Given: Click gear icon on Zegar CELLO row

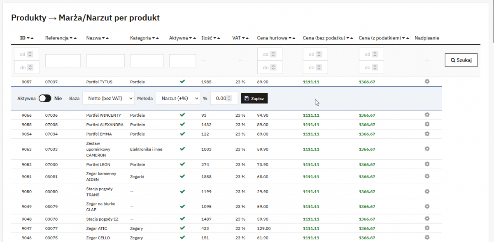Looking at the screenshot, I should point(427,237).
